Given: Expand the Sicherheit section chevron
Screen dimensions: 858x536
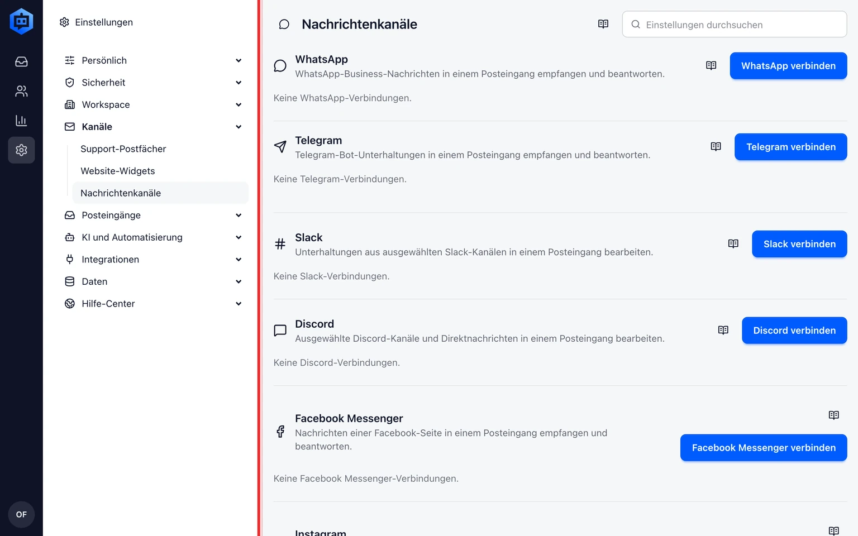Looking at the screenshot, I should (239, 83).
